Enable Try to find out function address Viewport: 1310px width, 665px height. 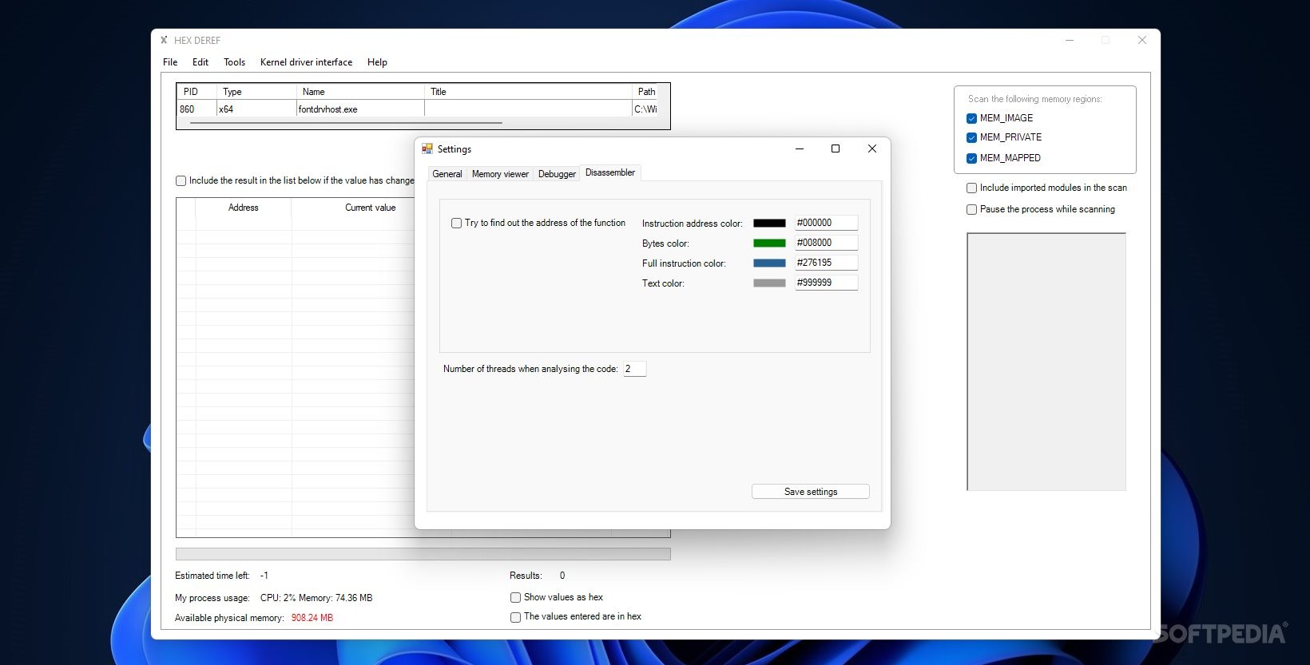457,224
